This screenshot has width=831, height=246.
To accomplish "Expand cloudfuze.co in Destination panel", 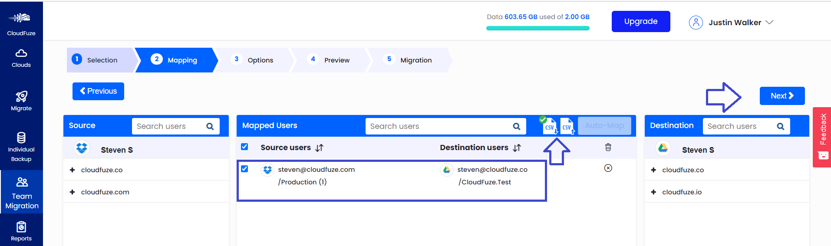I will (x=653, y=170).
